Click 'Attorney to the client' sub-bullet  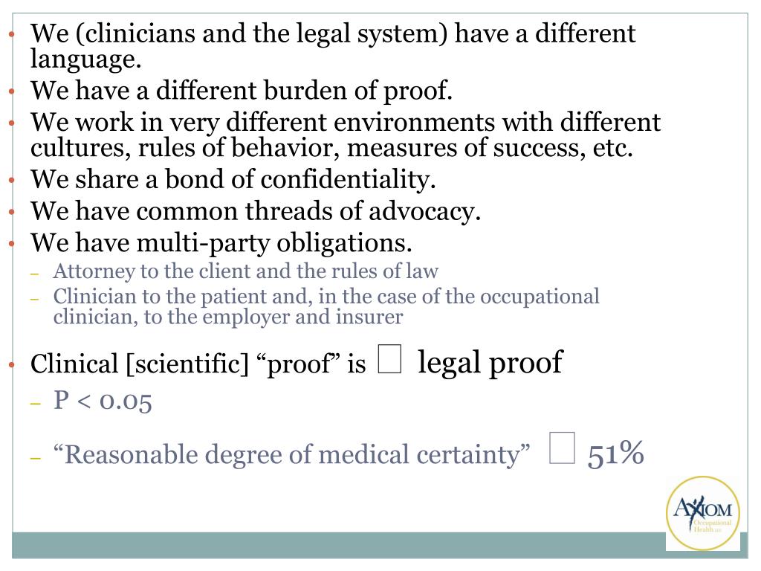[x=245, y=271]
